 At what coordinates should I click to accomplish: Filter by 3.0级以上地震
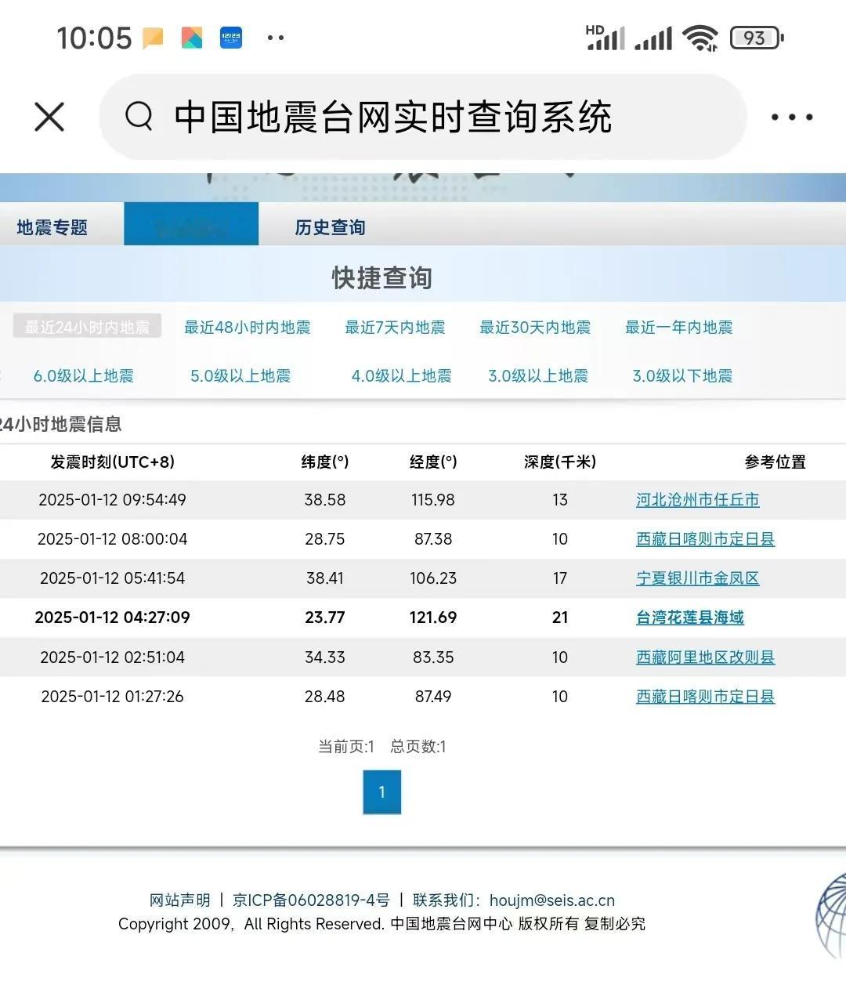click(538, 375)
